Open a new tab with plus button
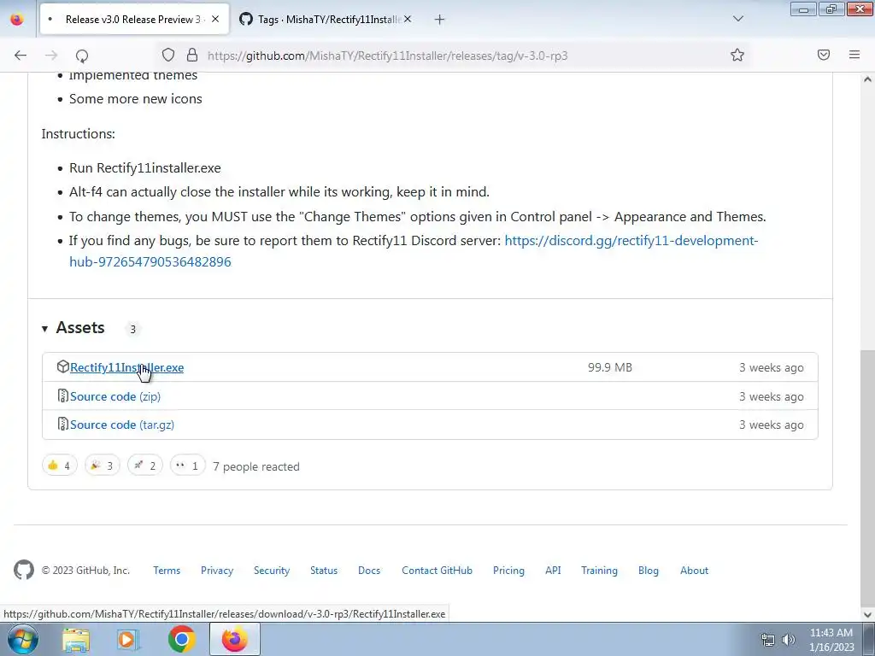The image size is (875, 656). point(440,20)
